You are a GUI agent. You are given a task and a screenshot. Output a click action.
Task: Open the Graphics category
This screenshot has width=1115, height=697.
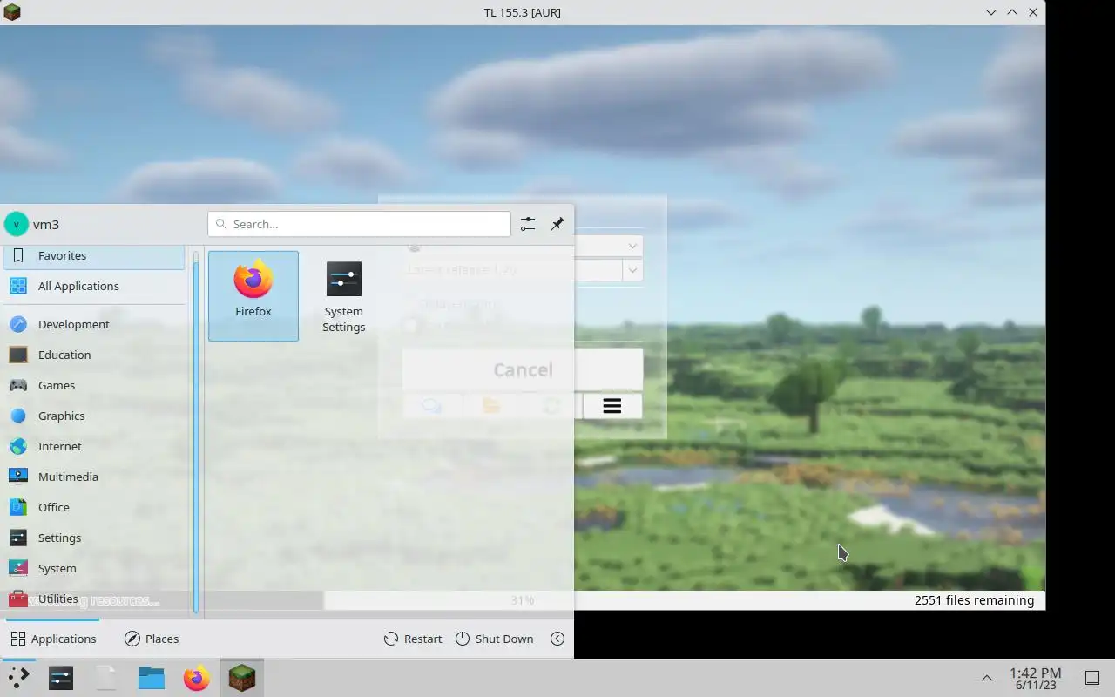coord(94,416)
